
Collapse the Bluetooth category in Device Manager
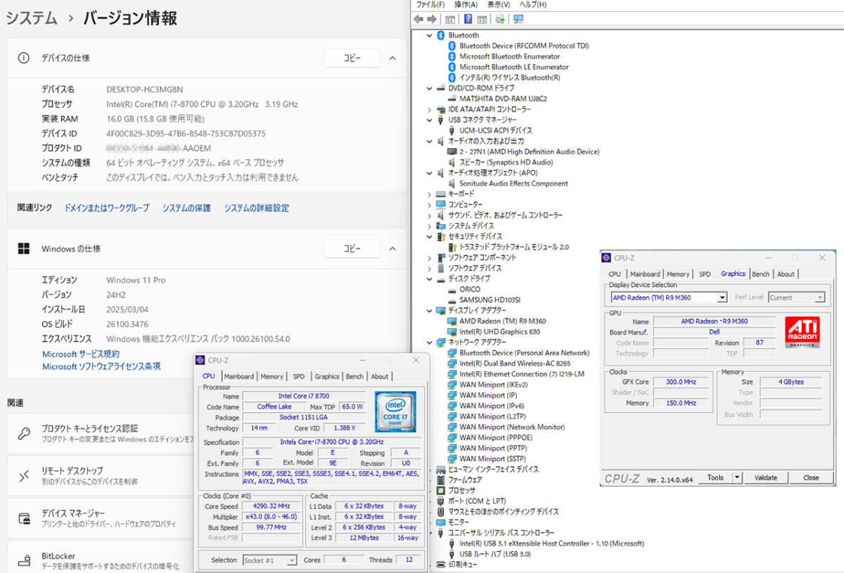[x=430, y=35]
